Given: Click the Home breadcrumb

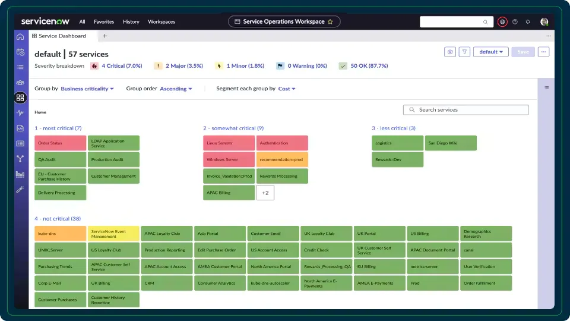Looking at the screenshot, I should (x=40, y=112).
